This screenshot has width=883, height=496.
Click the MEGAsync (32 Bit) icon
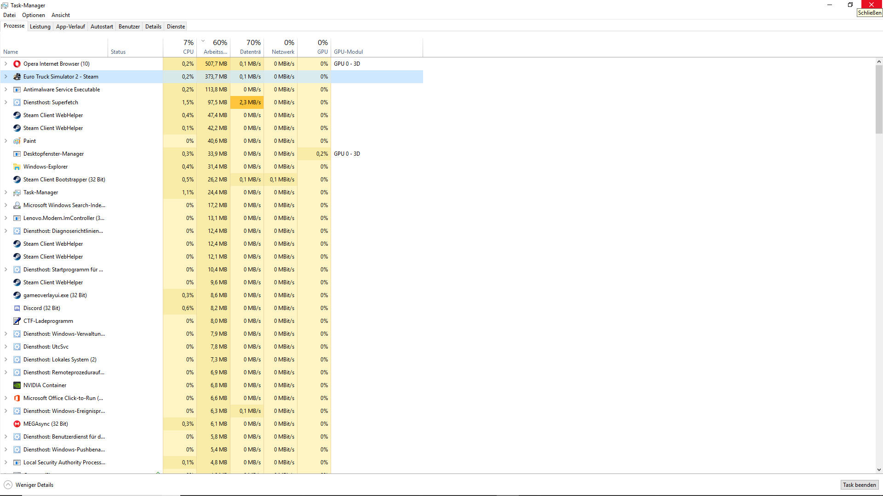pos(17,424)
